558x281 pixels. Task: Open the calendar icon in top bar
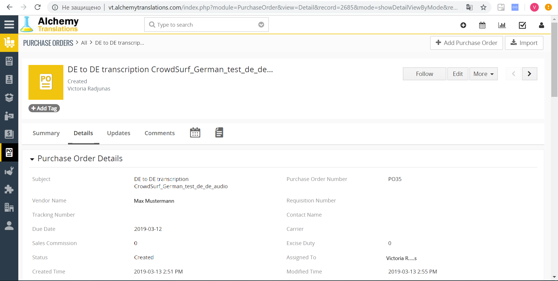pyautogui.click(x=482, y=25)
